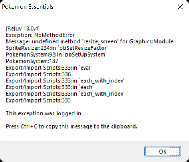Click the SpriteResizer:234 trace line

(57, 48)
